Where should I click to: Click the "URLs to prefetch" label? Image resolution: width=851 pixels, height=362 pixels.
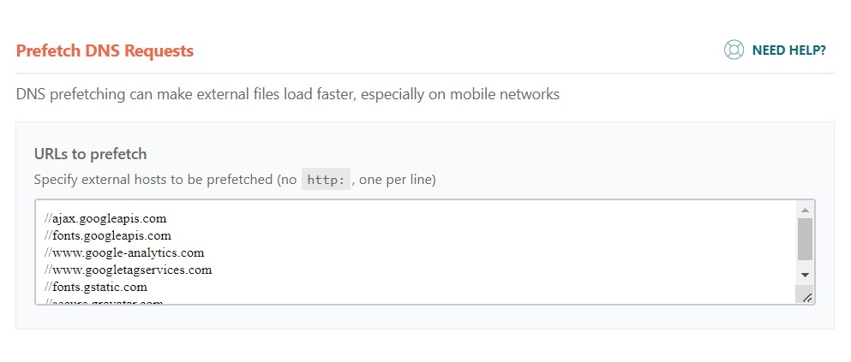click(x=90, y=154)
